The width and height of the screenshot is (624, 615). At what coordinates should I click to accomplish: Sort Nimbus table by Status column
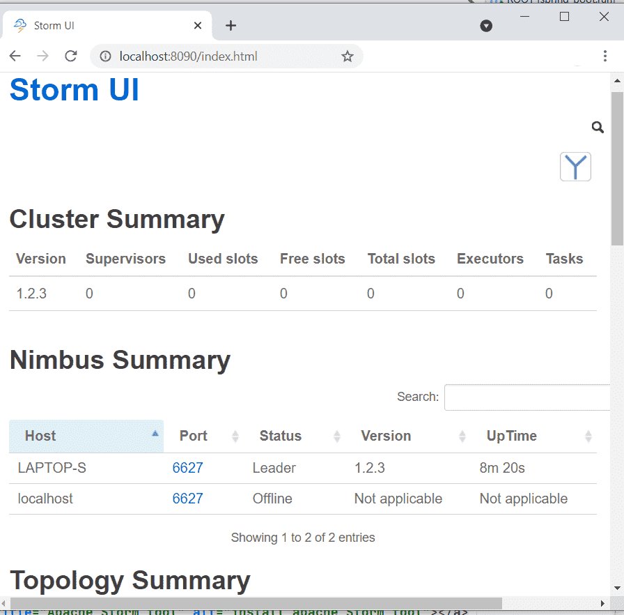coord(295,436)
